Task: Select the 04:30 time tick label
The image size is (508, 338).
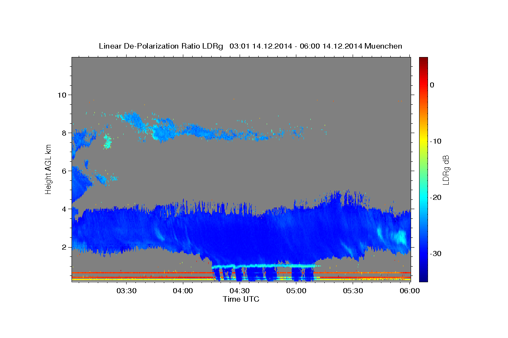Action: [240, 291]
